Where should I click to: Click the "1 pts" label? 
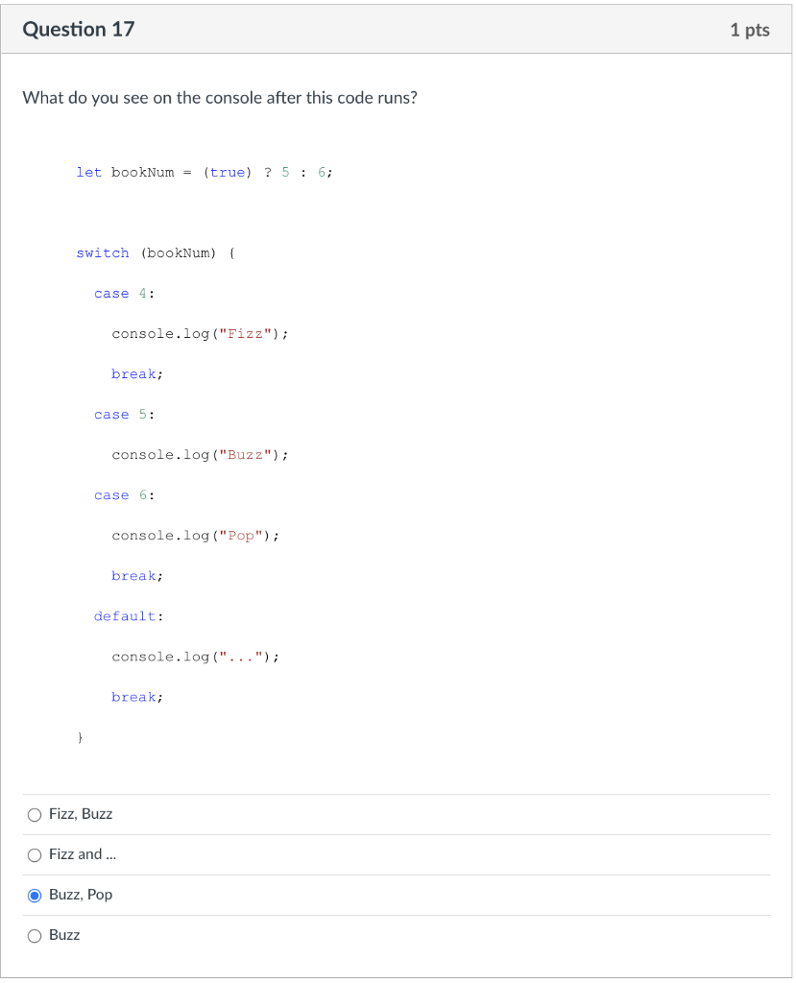749,29
